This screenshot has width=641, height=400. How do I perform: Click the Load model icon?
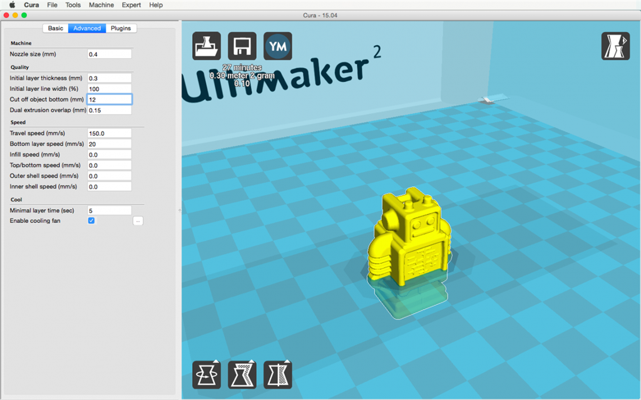click(207, 46)
